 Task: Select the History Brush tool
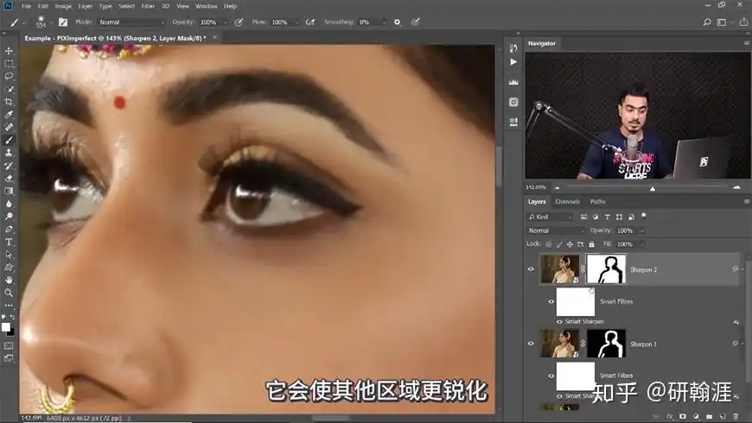click(9, 165)
